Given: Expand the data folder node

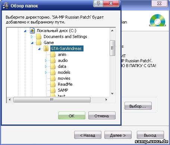Looking at the screenshot, I should click(46, 67).
